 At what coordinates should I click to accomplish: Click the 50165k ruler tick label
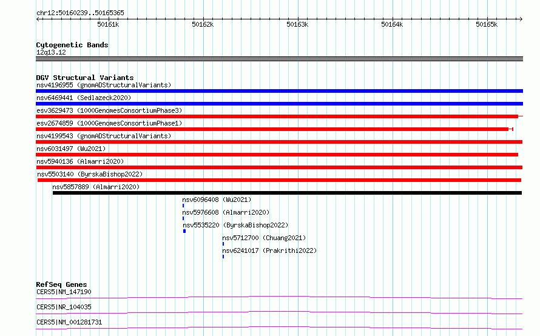[487, 24]
